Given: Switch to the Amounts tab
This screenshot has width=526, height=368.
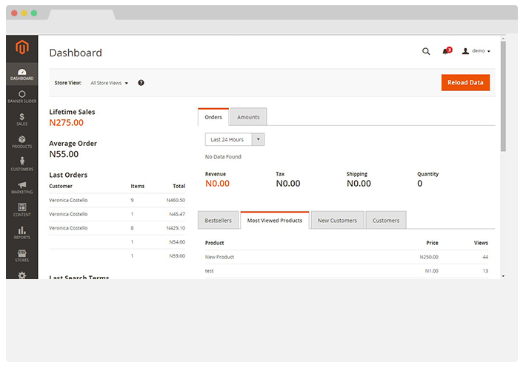Looking at the screenshot, I should point(248,117).
